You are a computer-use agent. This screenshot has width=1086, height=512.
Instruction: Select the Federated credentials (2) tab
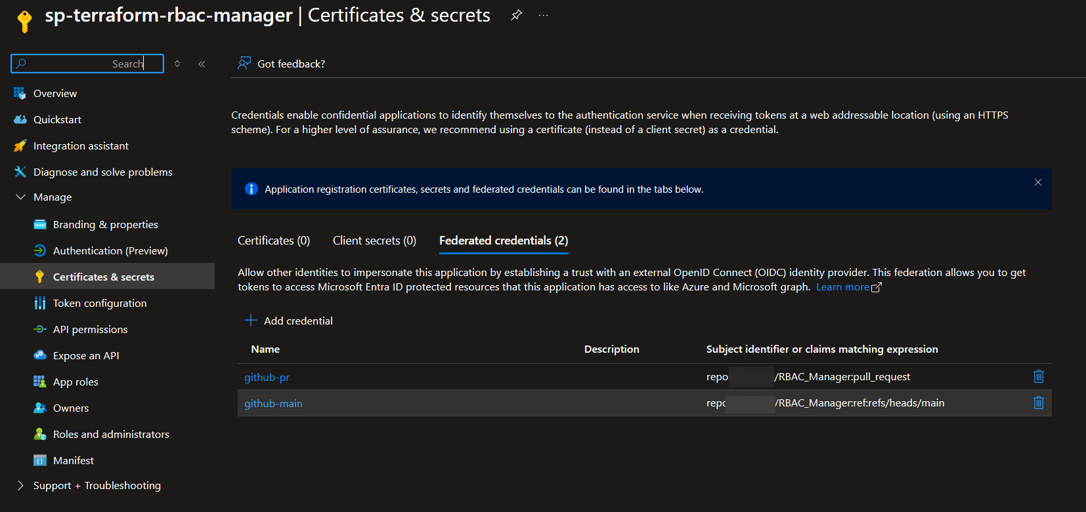tap(504, 241)
